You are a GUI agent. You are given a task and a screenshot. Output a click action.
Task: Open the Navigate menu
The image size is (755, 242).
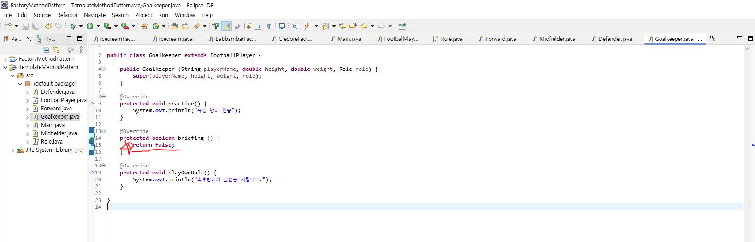(94, 15)
